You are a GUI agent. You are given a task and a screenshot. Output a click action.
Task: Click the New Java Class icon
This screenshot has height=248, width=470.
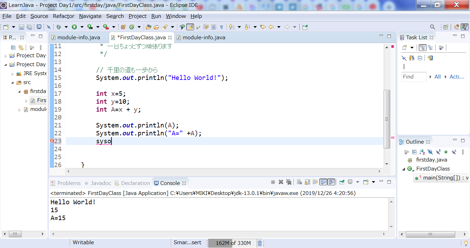[x=131, y=27]
